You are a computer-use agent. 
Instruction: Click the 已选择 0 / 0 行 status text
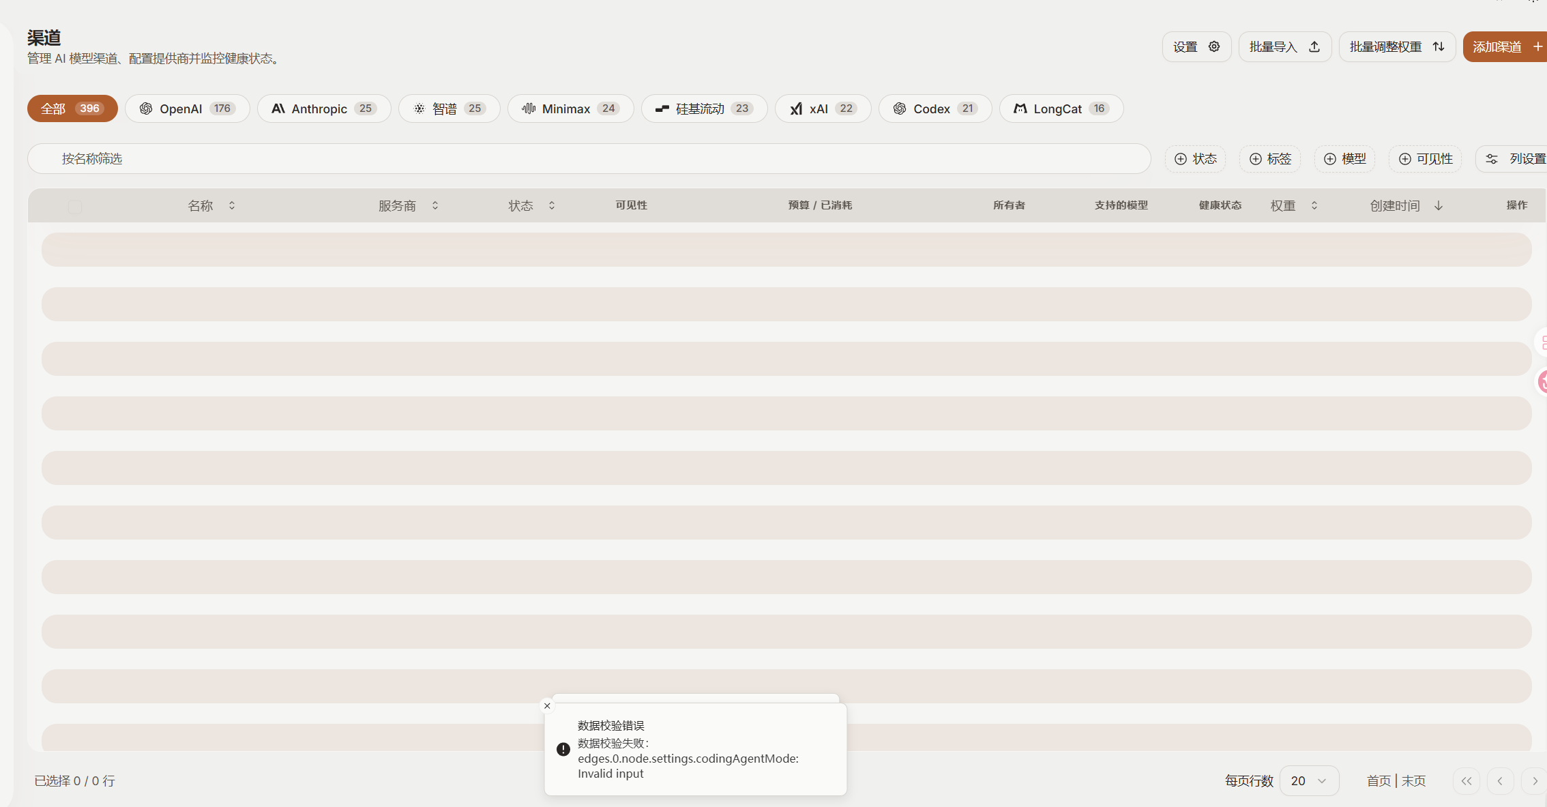click(75, 781)
